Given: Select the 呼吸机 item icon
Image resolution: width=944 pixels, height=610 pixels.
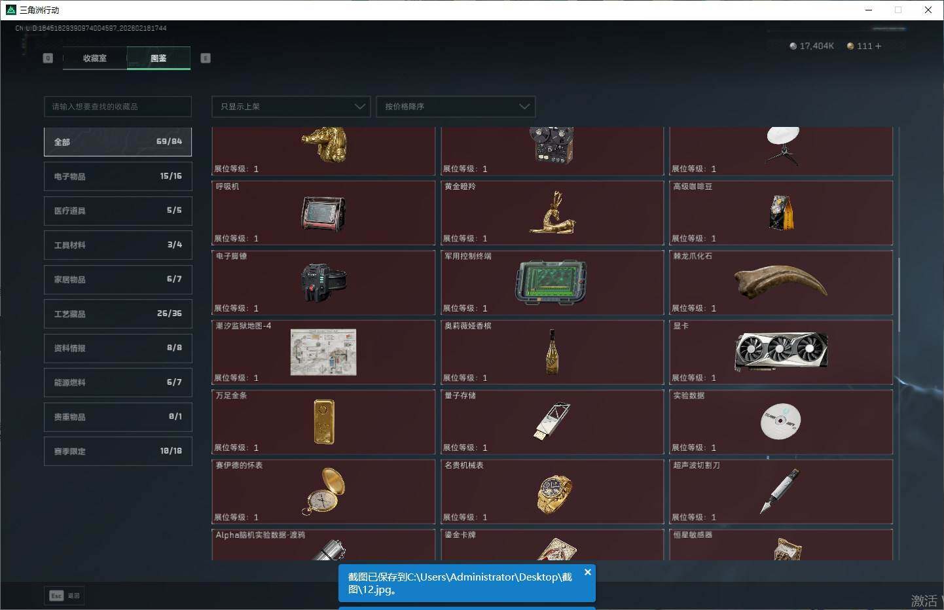Looking at the screenshot, I should point(323,213).
